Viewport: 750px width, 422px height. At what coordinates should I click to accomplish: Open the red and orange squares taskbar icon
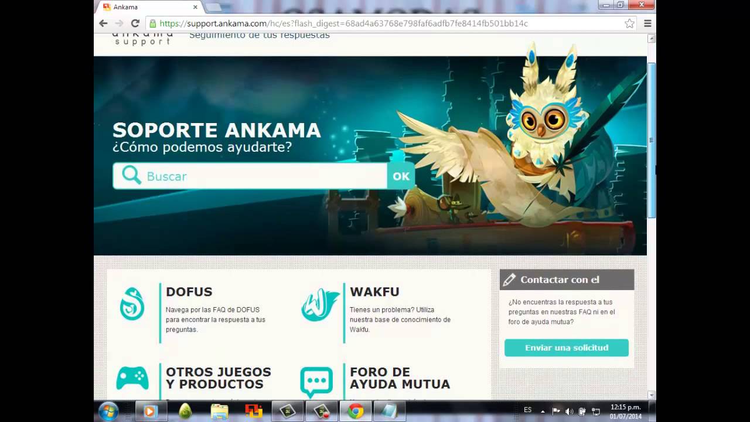pyautogui.click(x=254, y=411)
